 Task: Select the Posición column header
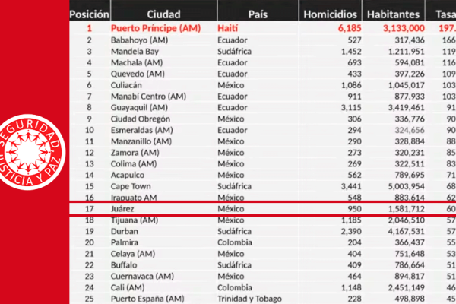[x=89, y=14]
